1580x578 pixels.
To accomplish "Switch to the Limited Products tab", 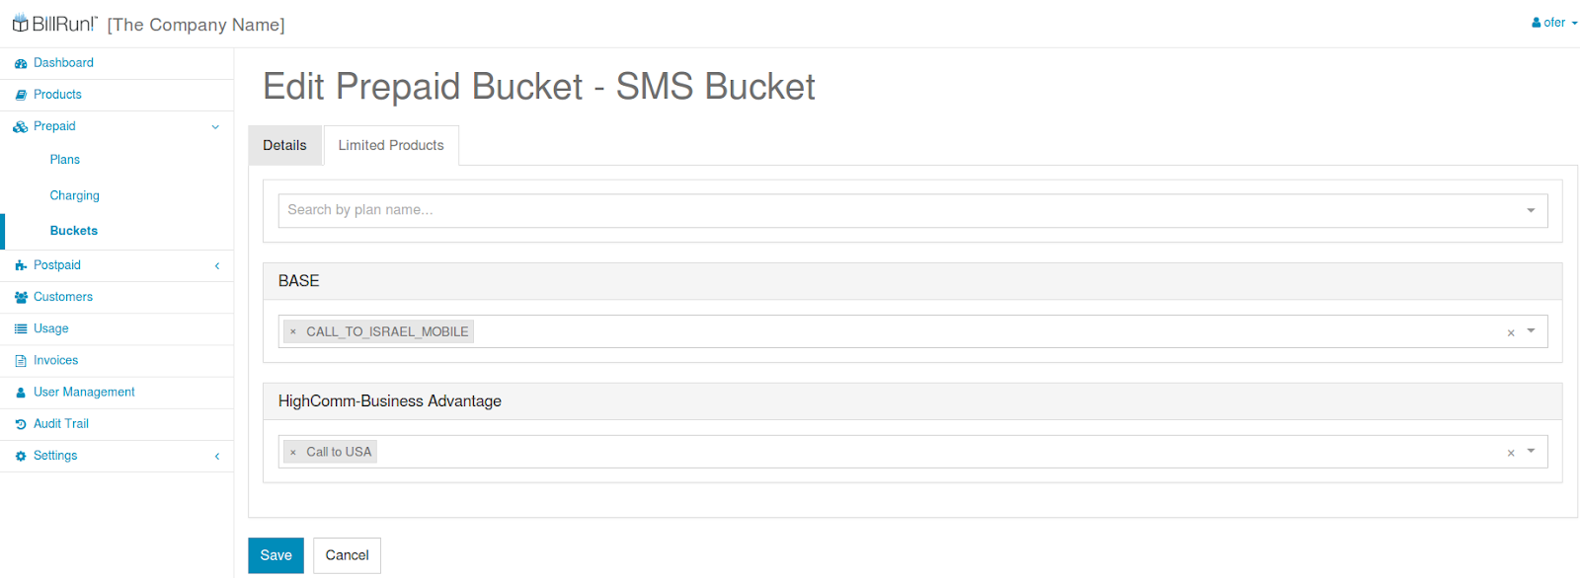I will [391, 145].
